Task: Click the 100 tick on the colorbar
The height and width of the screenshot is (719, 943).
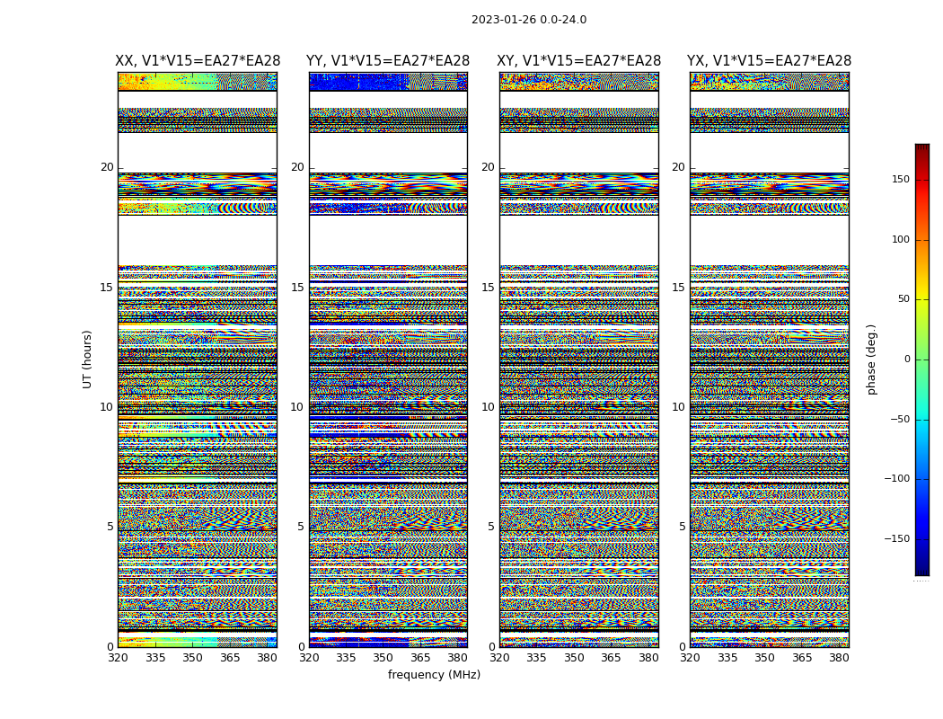Action: click(x=901, y=239)
